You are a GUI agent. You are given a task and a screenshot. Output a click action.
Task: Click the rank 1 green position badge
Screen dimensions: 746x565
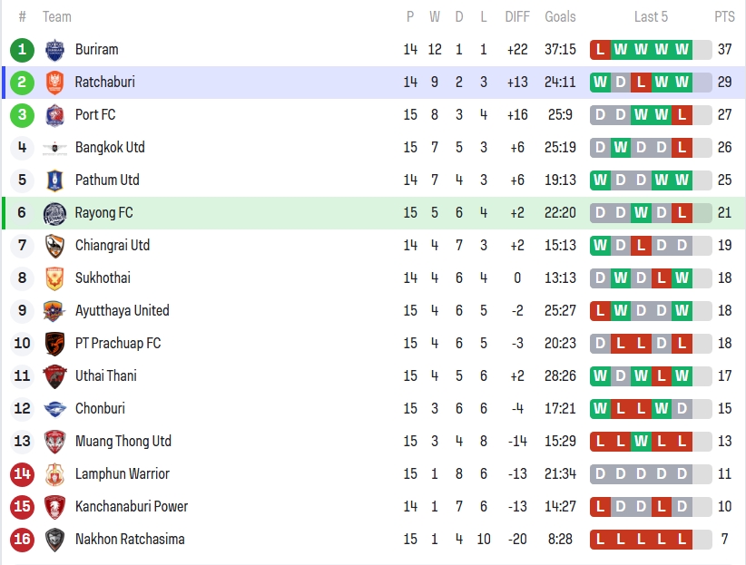tap(22, 50)
